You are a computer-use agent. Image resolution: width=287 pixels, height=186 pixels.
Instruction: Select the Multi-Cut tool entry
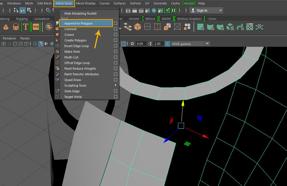[71, 57]
